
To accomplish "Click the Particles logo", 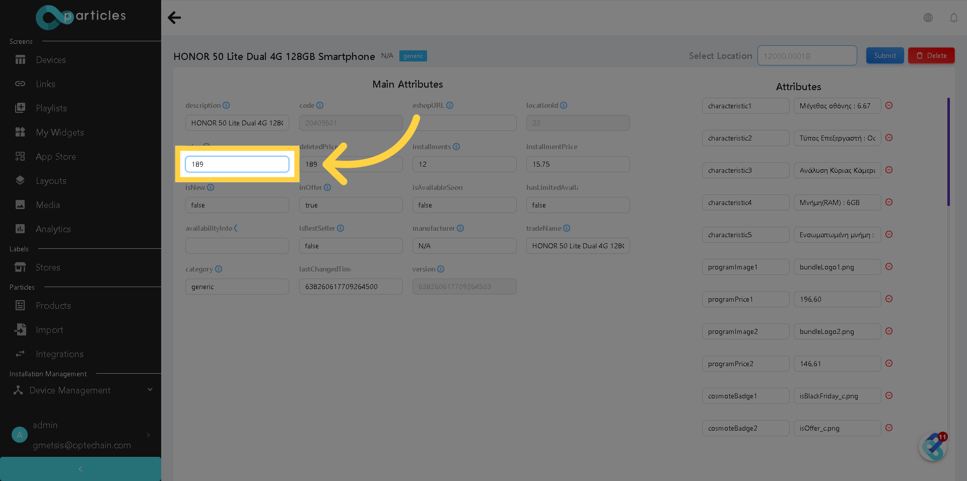I will point(81,17).
